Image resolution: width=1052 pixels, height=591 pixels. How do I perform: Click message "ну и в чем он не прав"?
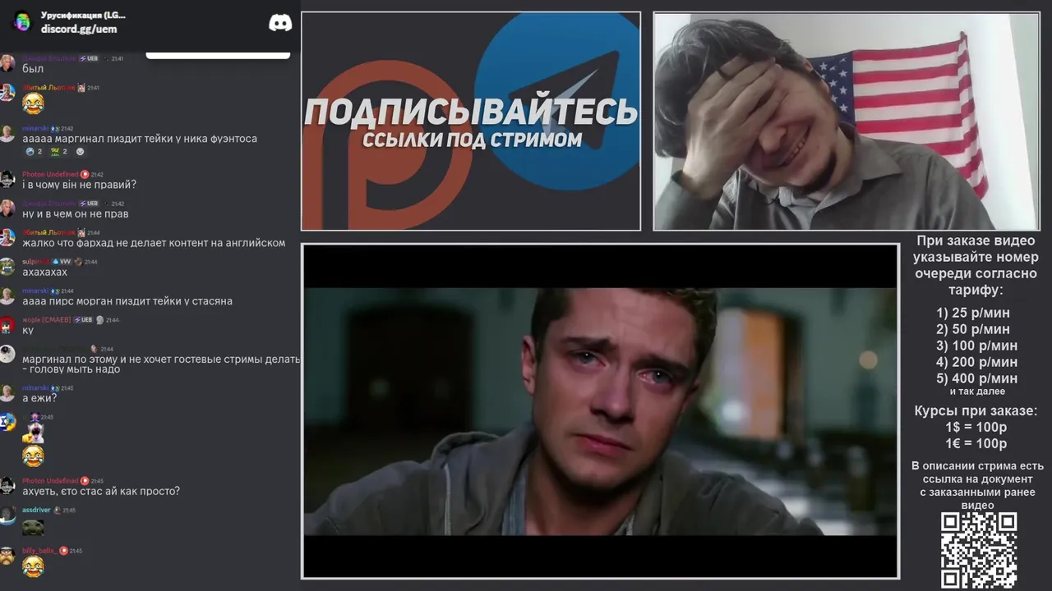click(x=75, y=213)
